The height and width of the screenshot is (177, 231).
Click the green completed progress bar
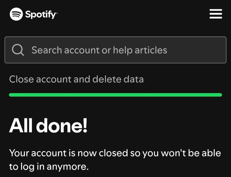tap(115, 95)
